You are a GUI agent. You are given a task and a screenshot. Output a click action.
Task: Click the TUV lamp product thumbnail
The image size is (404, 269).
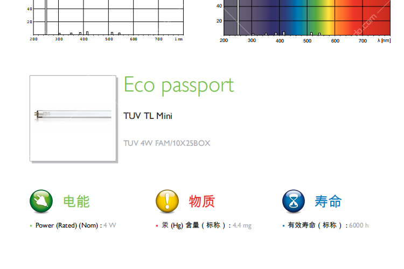click(x=73, y=118)
